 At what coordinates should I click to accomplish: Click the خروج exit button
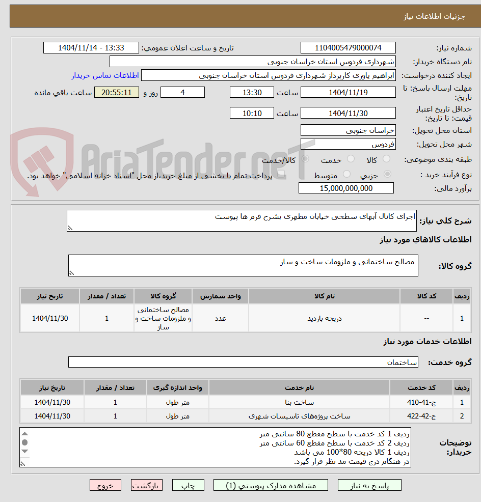tap(105, 485)
